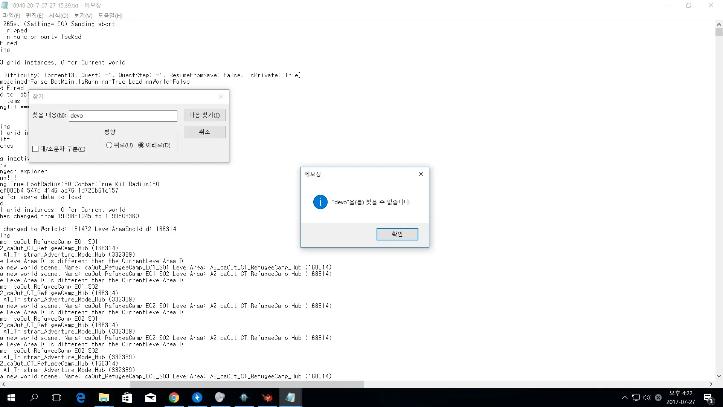Open Microsoft Edge from the taskbar

click(81, 398)
